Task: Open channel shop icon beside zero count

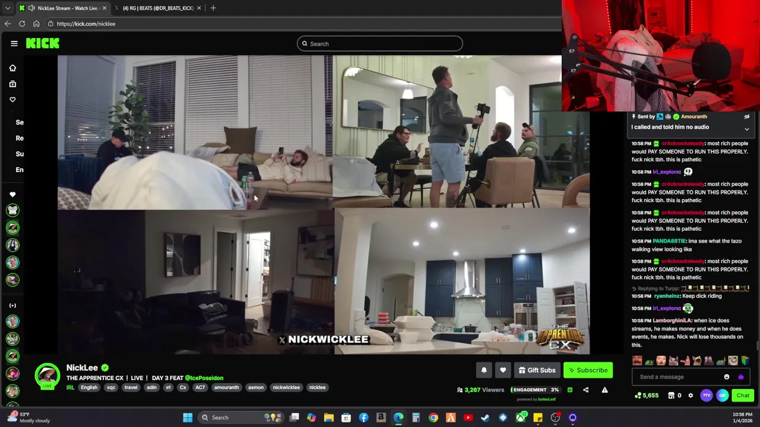Action: pos(672,396)
